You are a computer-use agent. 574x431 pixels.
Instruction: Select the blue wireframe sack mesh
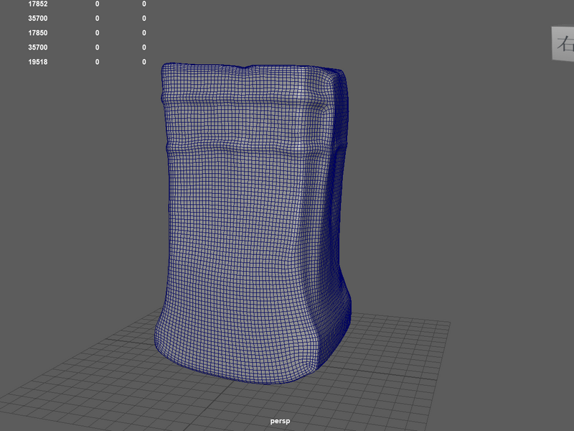(253, 223)
